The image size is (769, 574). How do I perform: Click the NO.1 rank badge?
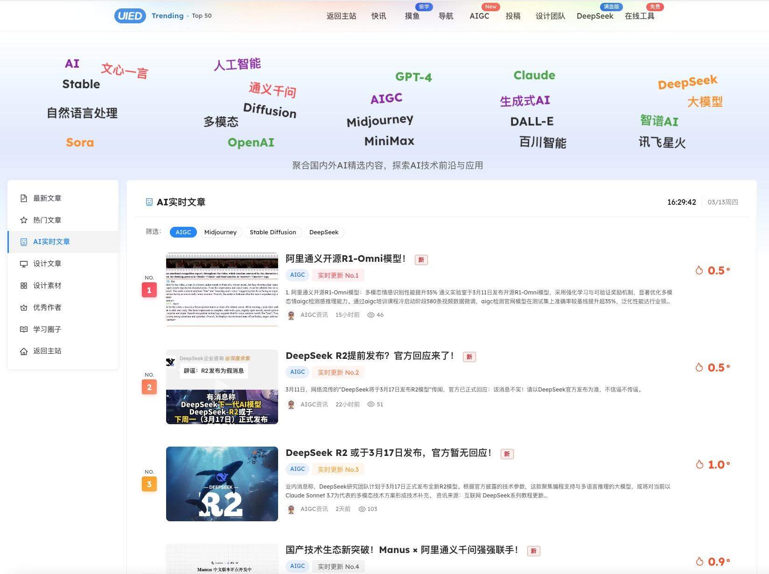(x=149, y=290)
